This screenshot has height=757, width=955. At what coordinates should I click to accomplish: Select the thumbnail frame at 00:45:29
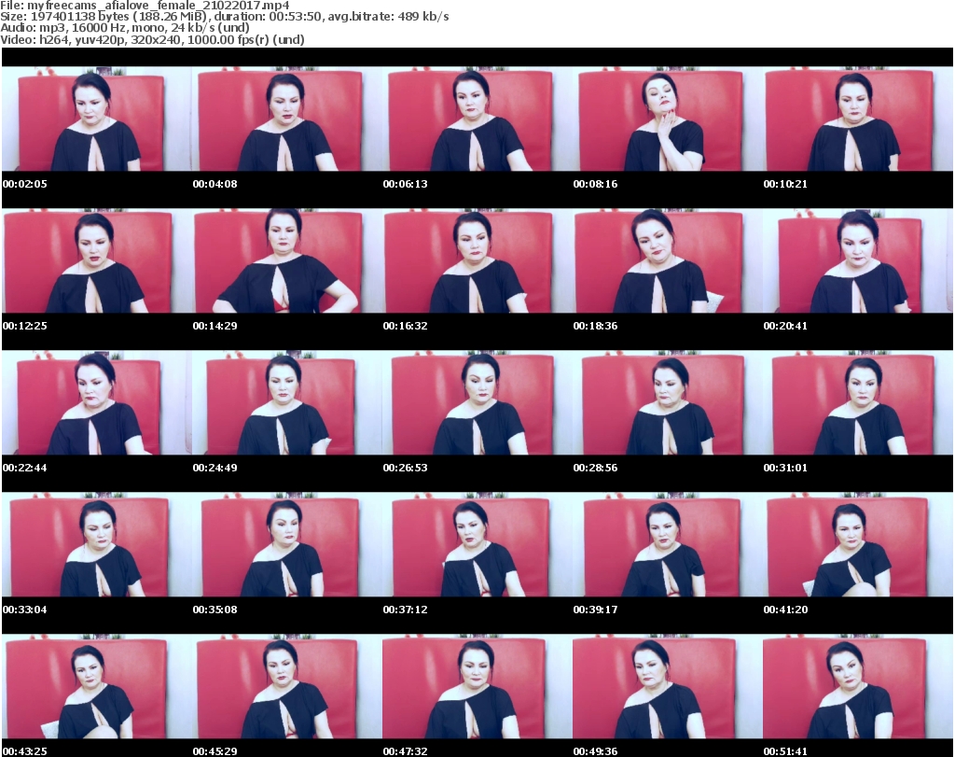click(287, 687)
